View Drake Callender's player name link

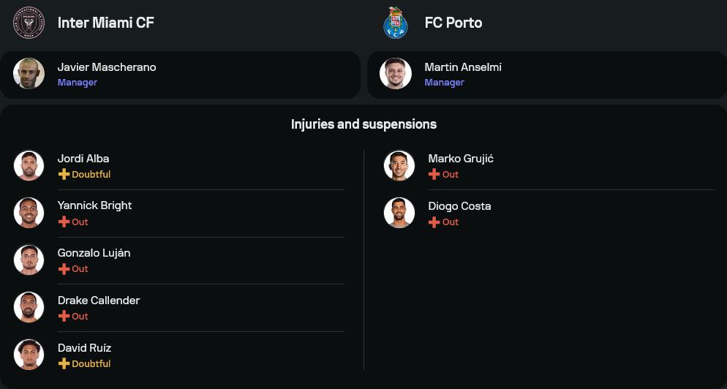[x=99, y=301]
